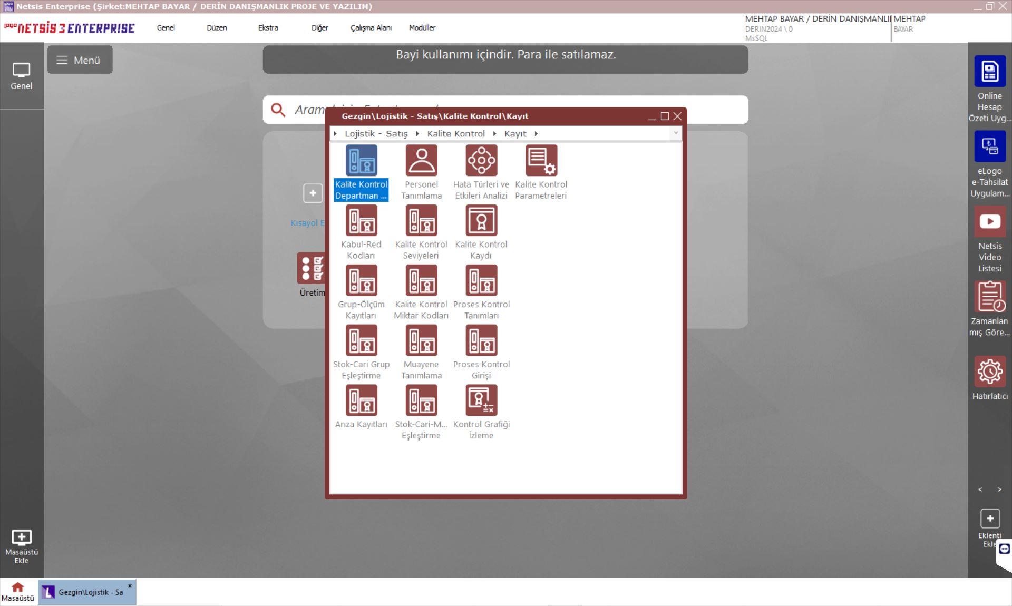Click Kalite Kontrol breadcrumb
This screenshot has height=606, width=1012.
tap(456, 134)
